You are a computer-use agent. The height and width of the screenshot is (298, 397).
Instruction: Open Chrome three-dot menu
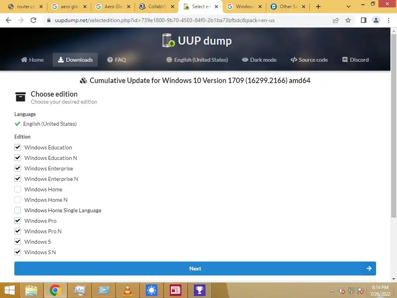click(388, 20)
